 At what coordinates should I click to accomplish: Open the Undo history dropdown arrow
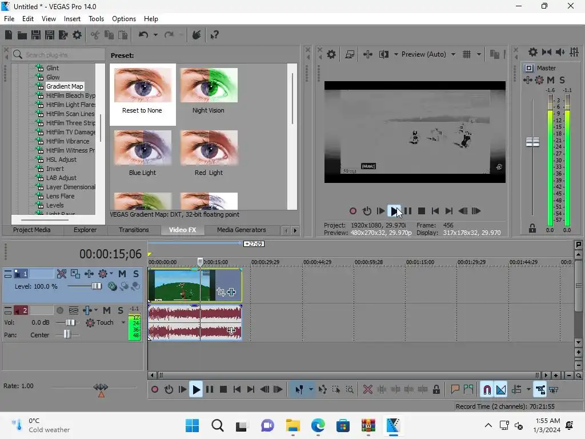155,35
